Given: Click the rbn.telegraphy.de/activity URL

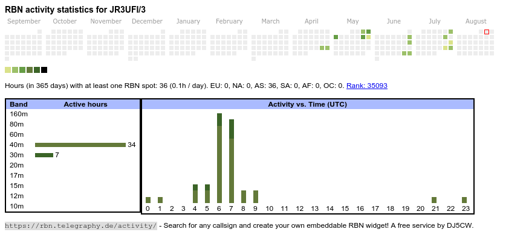Looking at the screenshot, I should [81, 225].
